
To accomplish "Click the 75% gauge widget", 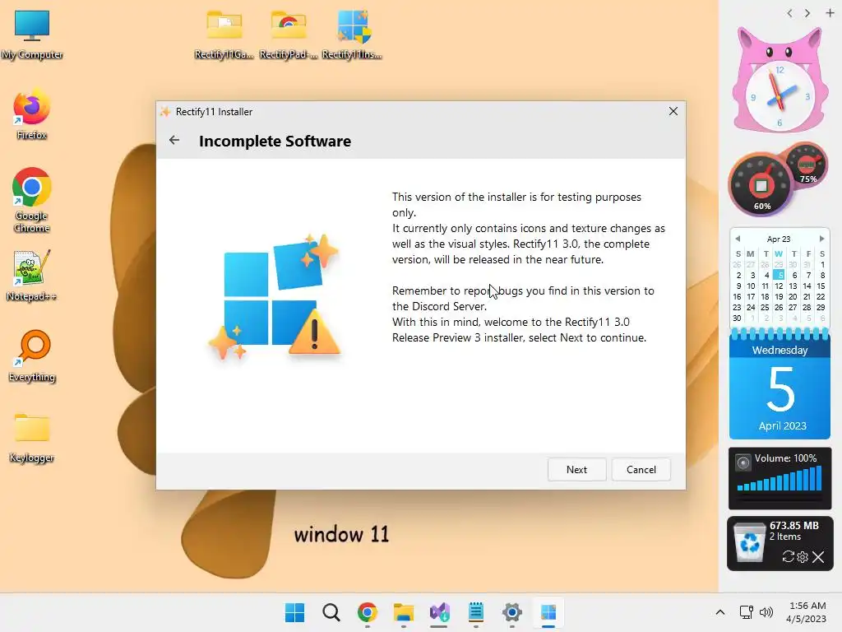I will (x=807, y=164).
